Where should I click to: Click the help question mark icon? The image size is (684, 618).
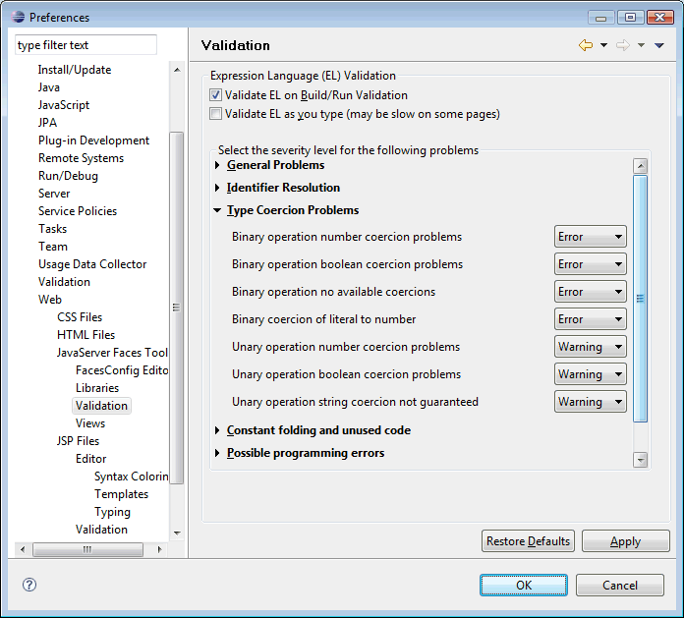(x=29, y=585)
